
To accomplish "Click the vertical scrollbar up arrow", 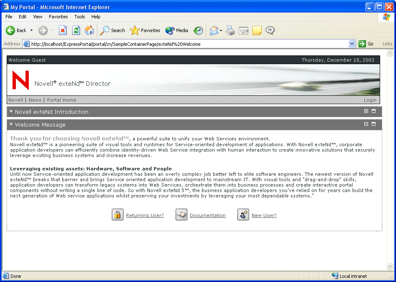I will click(x=390, y=52).
